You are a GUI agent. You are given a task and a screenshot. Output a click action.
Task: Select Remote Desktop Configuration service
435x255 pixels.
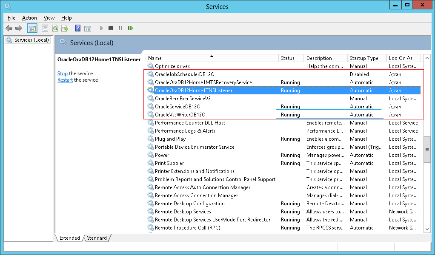click(x=283, y=203)
